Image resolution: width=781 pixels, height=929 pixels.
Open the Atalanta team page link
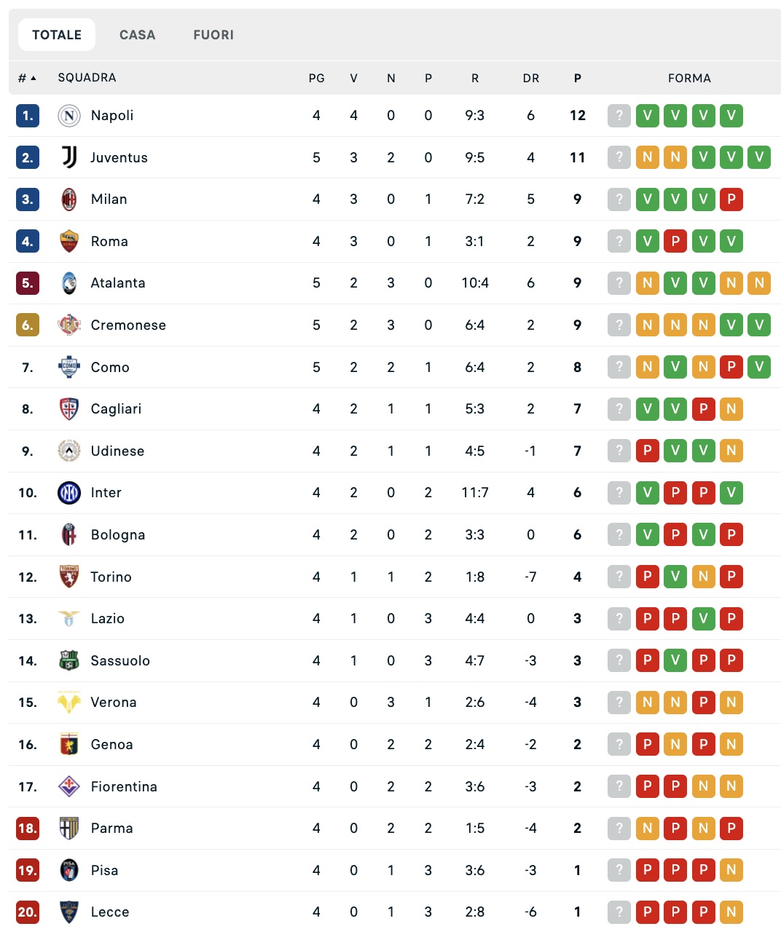pos(118,283)
